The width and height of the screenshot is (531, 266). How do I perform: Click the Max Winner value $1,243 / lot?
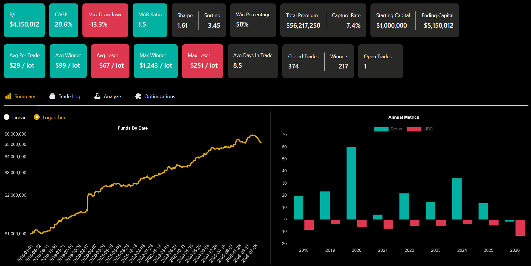pos(156,66)
